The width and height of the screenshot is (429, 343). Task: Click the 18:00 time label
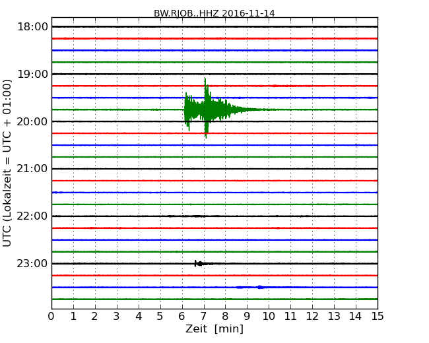[32, 27]
